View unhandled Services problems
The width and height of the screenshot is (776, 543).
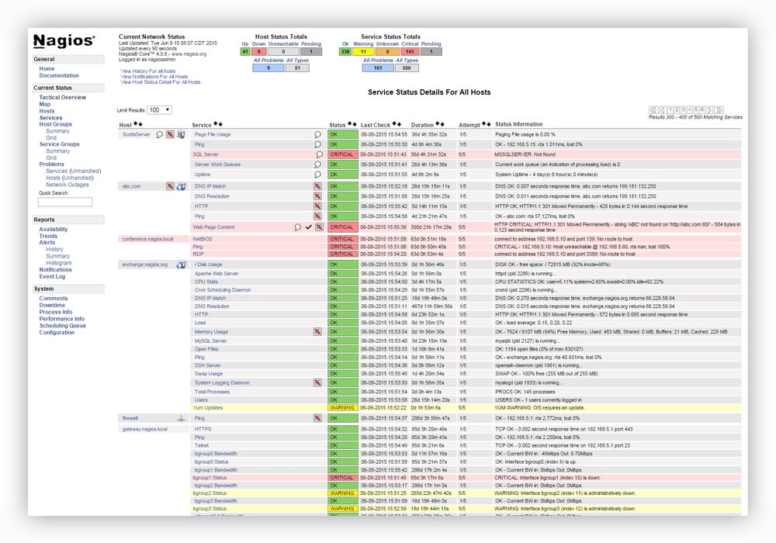pos(74,170)
